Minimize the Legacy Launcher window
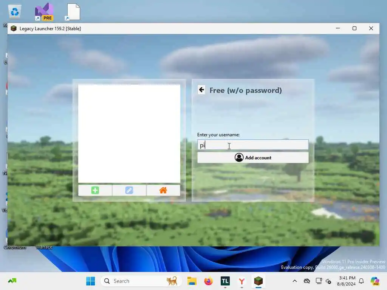387x290 pixels. pyautogui.click(x=338, y=28)
